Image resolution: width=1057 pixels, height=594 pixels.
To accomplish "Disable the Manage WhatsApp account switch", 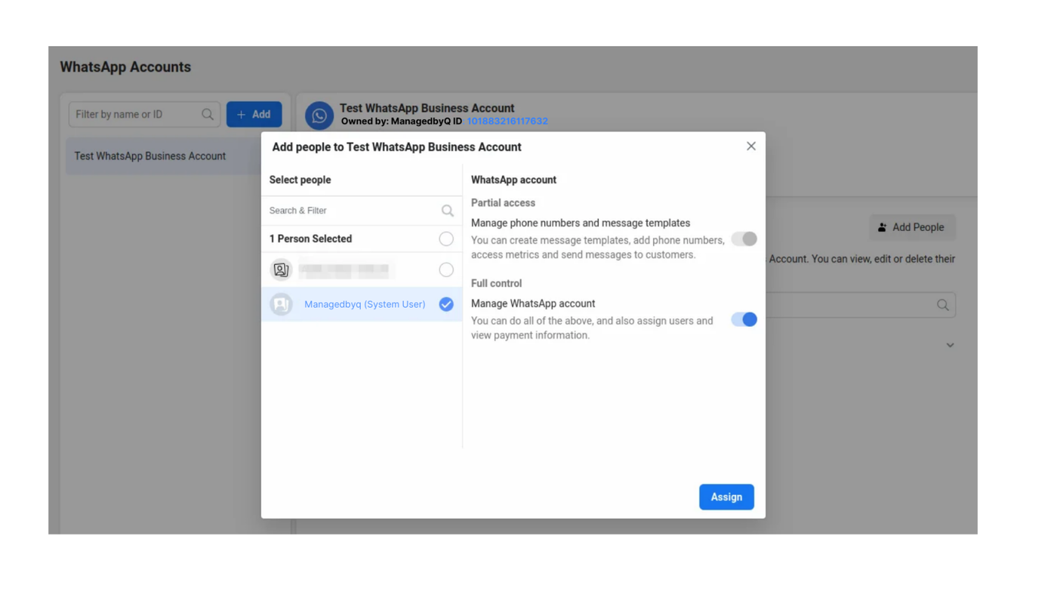I will 744,319.
